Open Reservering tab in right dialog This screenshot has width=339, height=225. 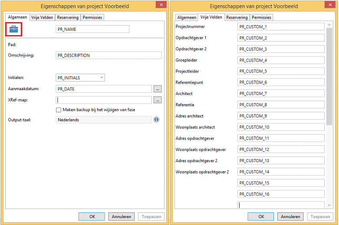click(237, 17)
